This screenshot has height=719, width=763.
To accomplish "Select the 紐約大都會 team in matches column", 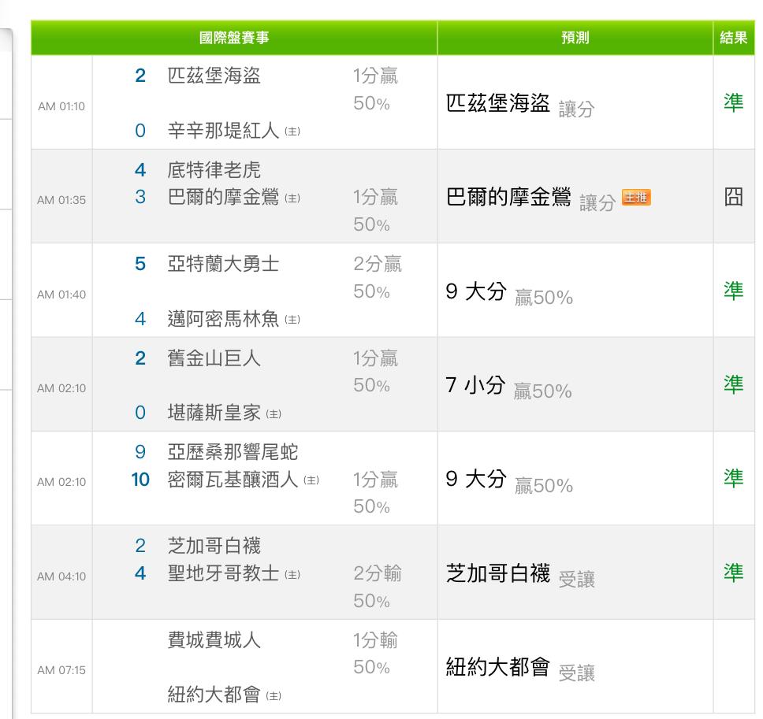I will [214, 695].
